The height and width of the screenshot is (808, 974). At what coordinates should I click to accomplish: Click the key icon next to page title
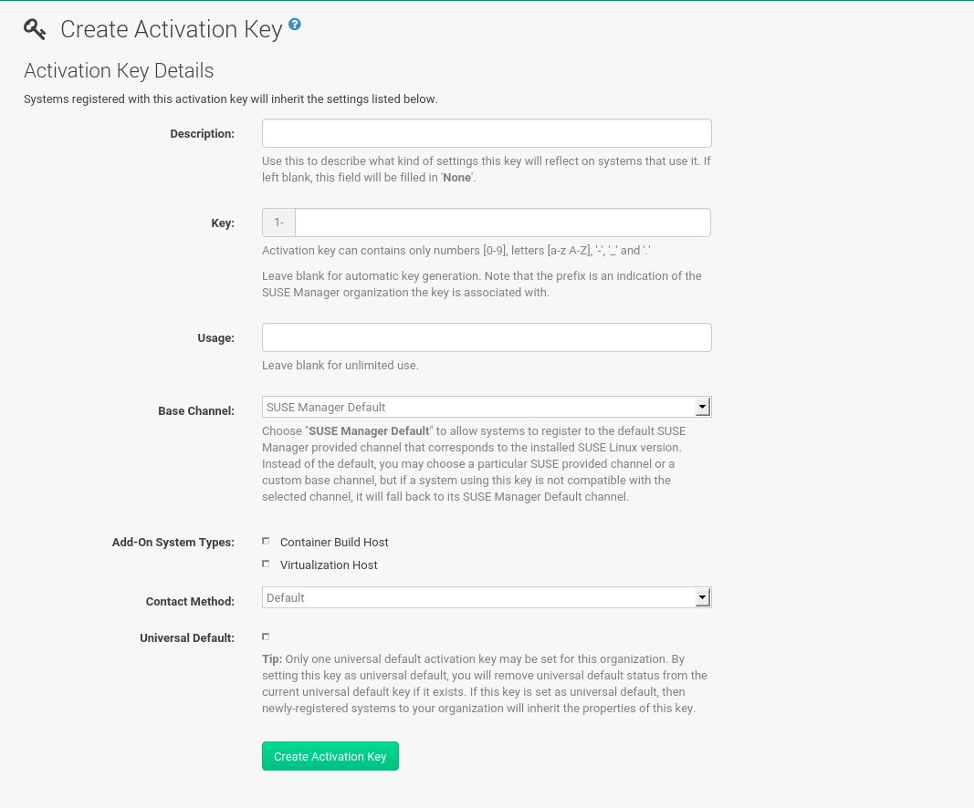(x=34, y=29)
